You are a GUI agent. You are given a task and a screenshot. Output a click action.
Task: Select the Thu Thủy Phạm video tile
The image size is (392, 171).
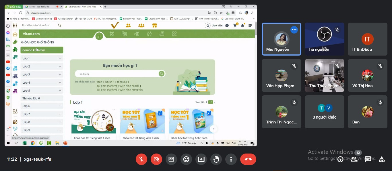(x=325, y=75)
